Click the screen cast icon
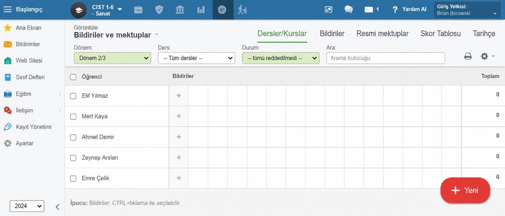 pyautogui.click(x=328, y=10)
